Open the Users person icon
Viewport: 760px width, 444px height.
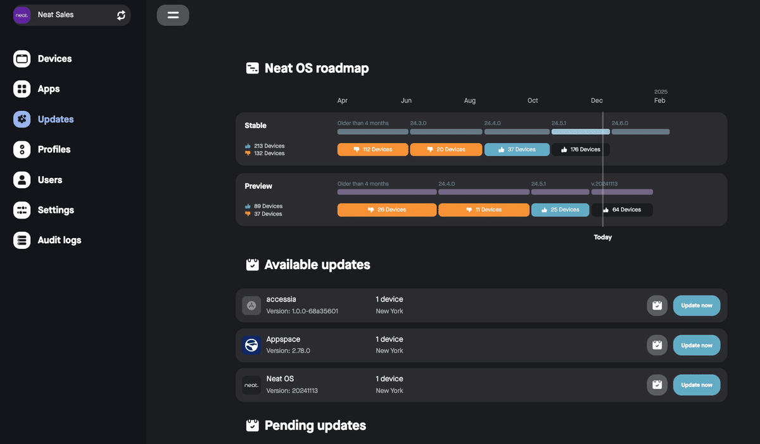click(x=22, y=180)
